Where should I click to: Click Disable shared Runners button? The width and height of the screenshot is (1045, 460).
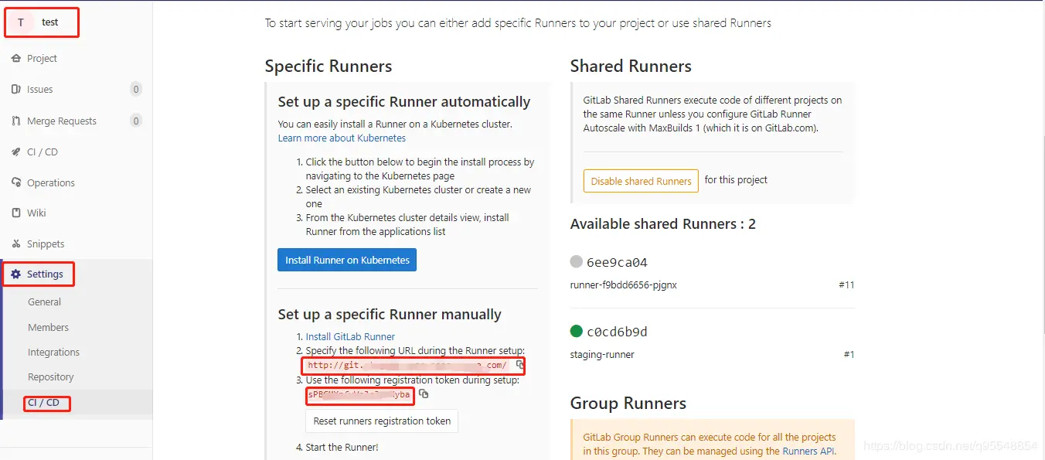coord(641,181)
